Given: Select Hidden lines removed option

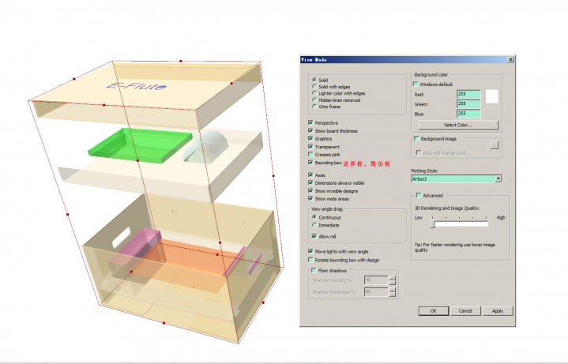Looking at the screenshot, I should pos(314,99).
